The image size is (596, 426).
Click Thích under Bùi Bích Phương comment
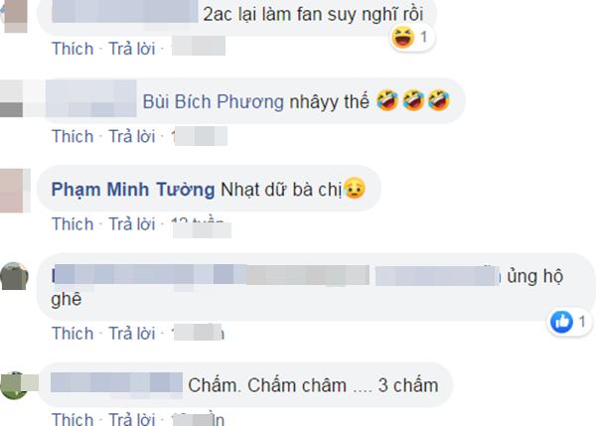tap(73, 136)
